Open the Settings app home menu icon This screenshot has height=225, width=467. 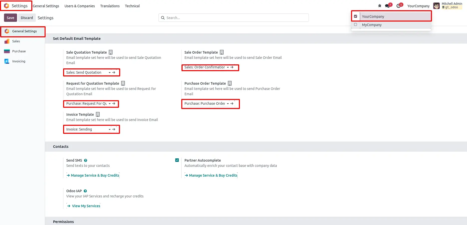pos(7,6)
